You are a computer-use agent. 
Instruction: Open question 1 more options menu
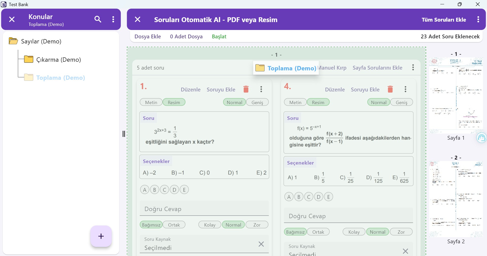click(x=261, y=89)
